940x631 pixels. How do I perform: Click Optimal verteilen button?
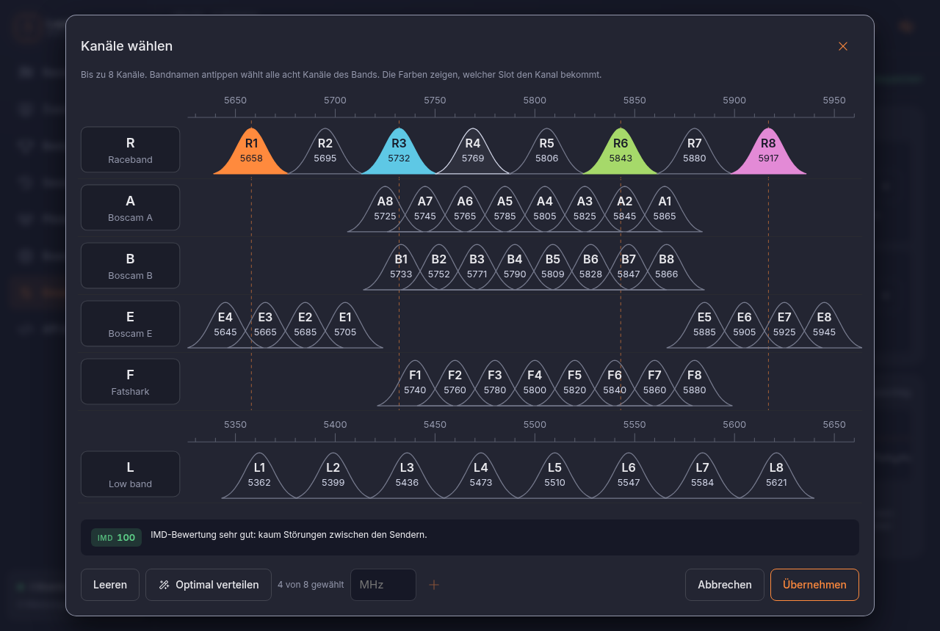point(209,585)
